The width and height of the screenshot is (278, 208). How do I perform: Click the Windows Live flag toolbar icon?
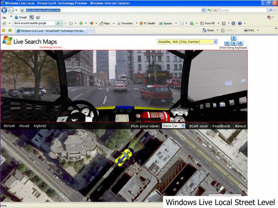[x=4, y=23]
